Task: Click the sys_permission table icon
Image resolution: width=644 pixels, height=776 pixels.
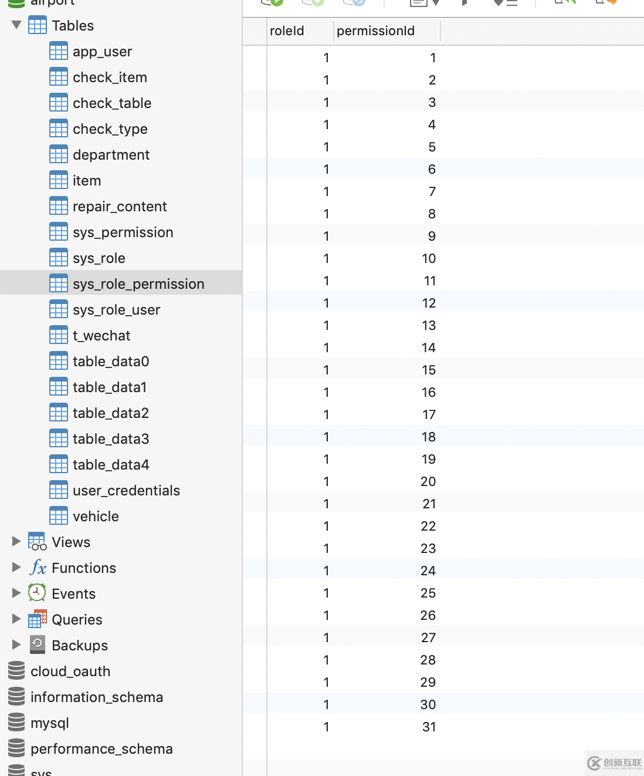Action: pyautogui.click(x=59, y=232)
